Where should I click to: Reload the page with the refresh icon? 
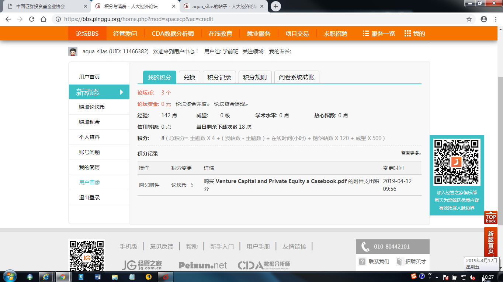(32, 19)
